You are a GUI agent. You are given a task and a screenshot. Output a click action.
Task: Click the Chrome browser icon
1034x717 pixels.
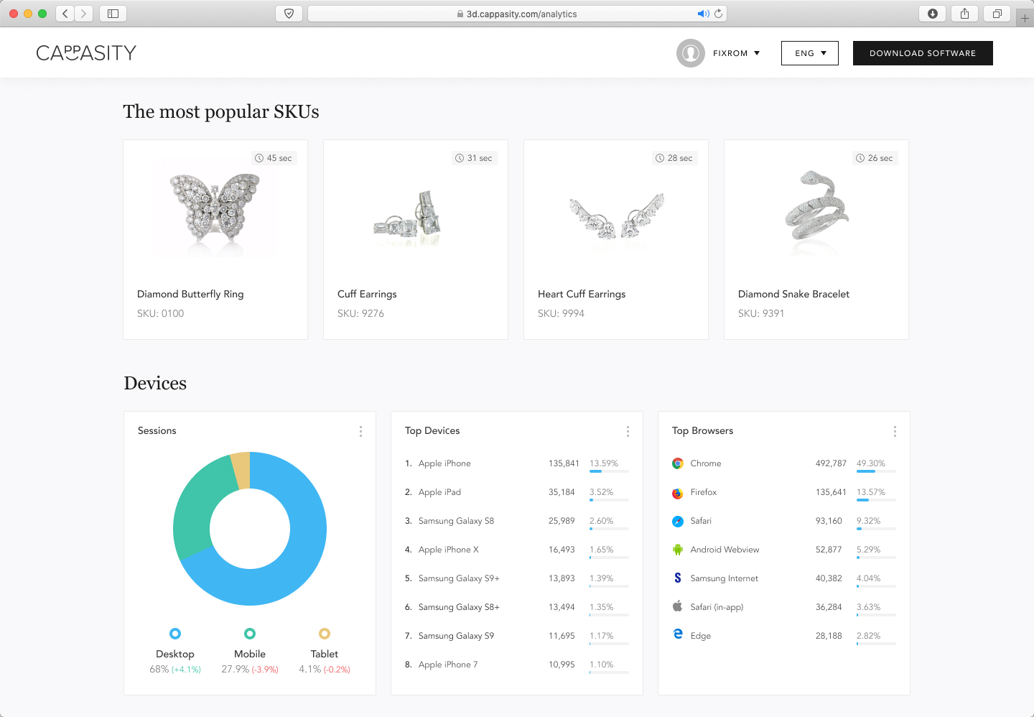pyautogui.click(x=678, y=463)
